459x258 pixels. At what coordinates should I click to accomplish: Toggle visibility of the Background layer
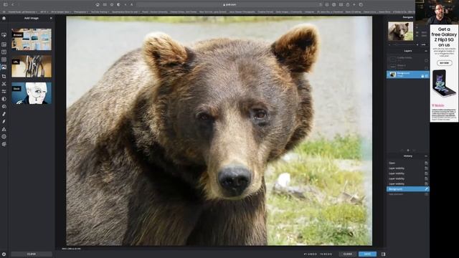(x=426, y=76)
